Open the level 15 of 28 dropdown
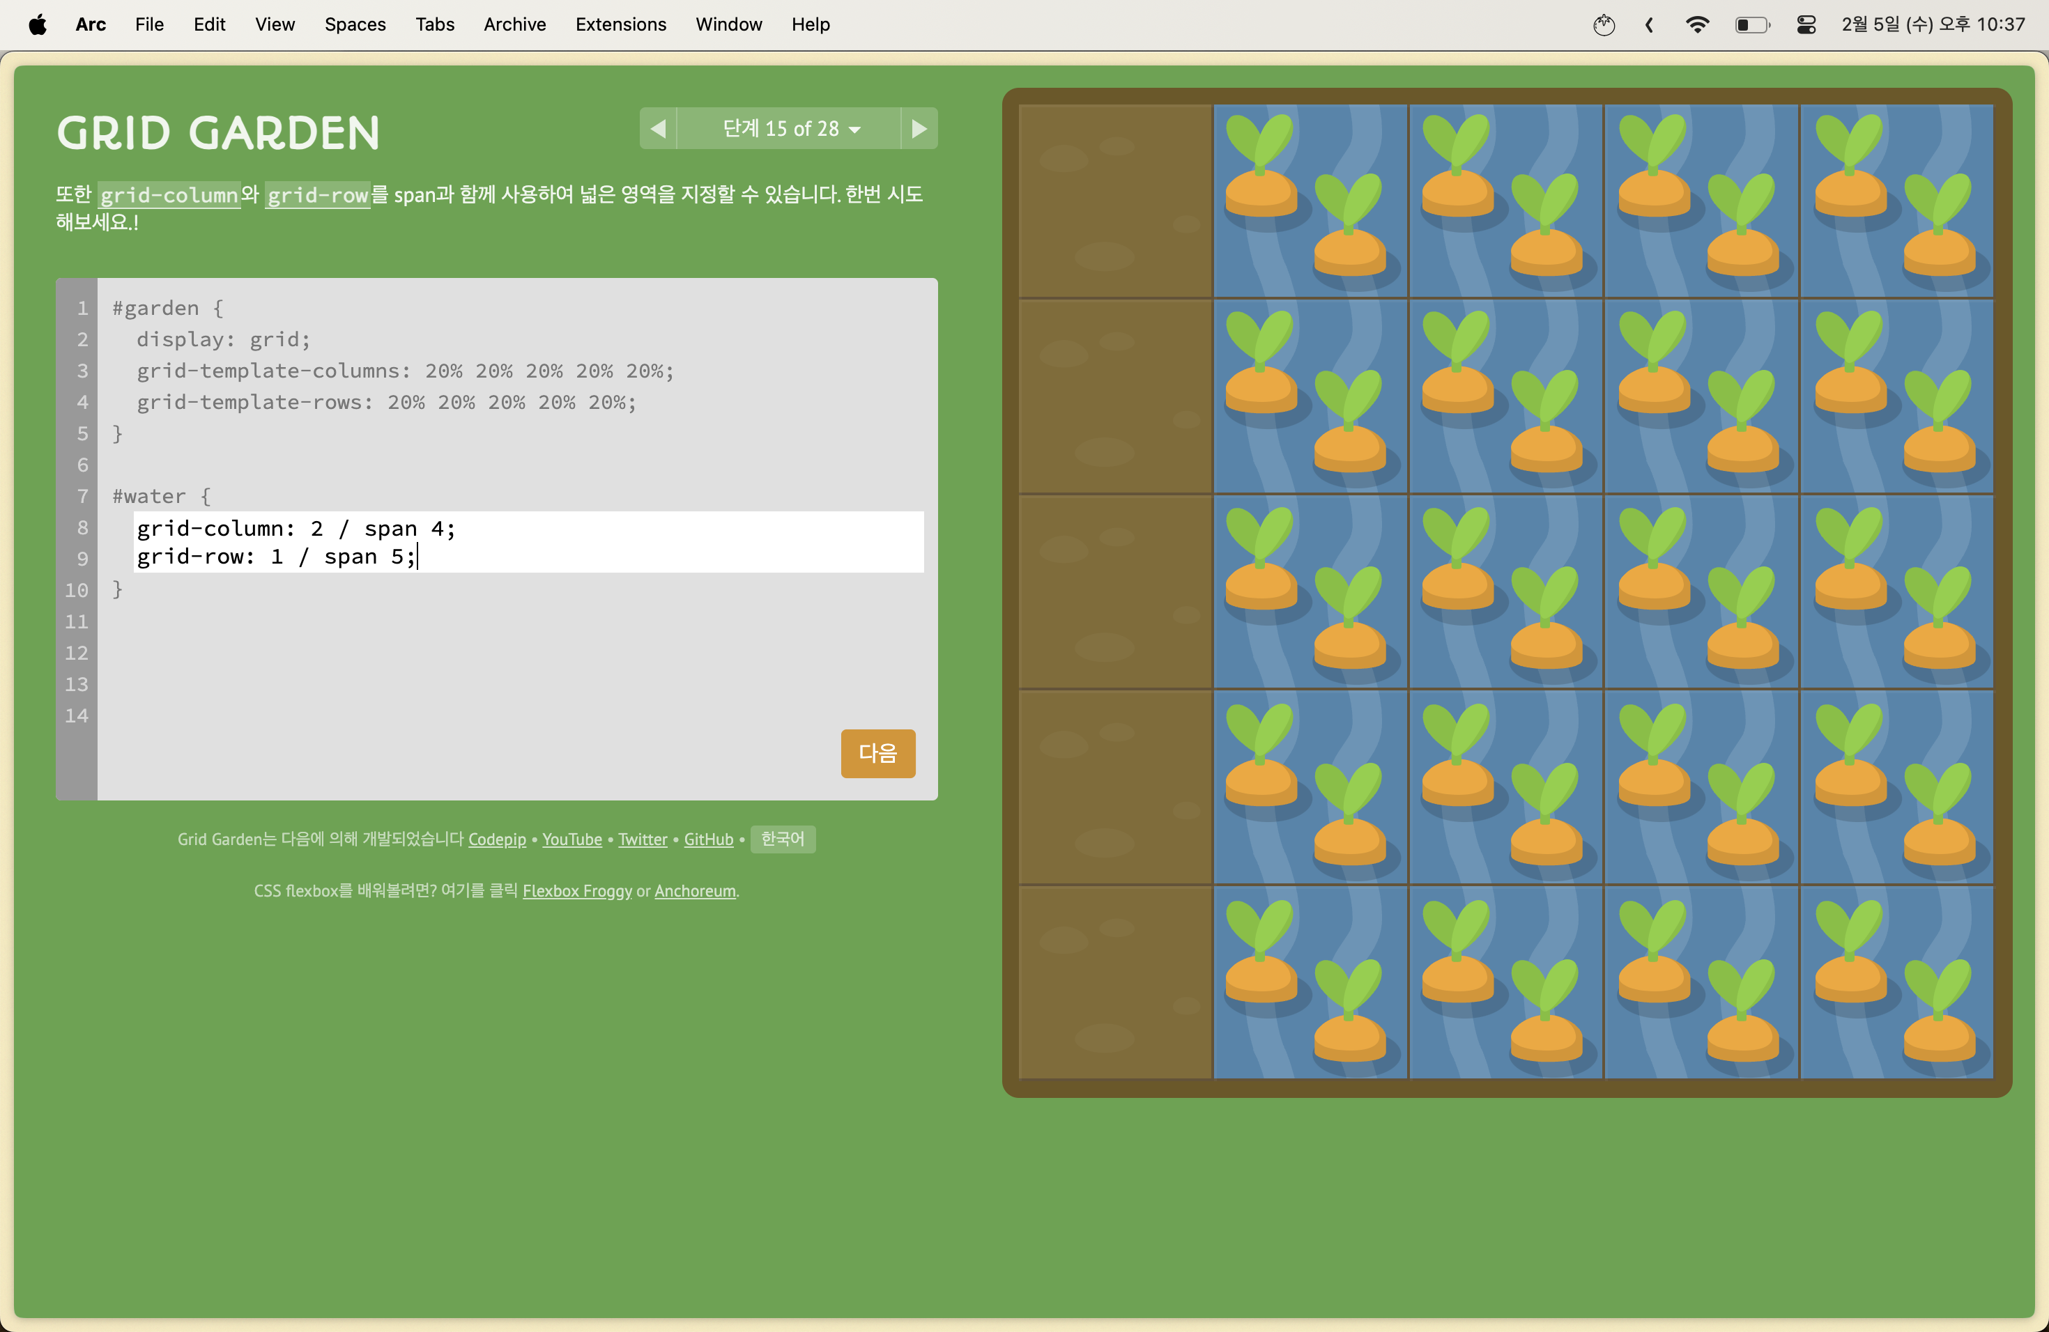The height and width of the screenshot is (1332, 2049). click(x=789, y=129)
